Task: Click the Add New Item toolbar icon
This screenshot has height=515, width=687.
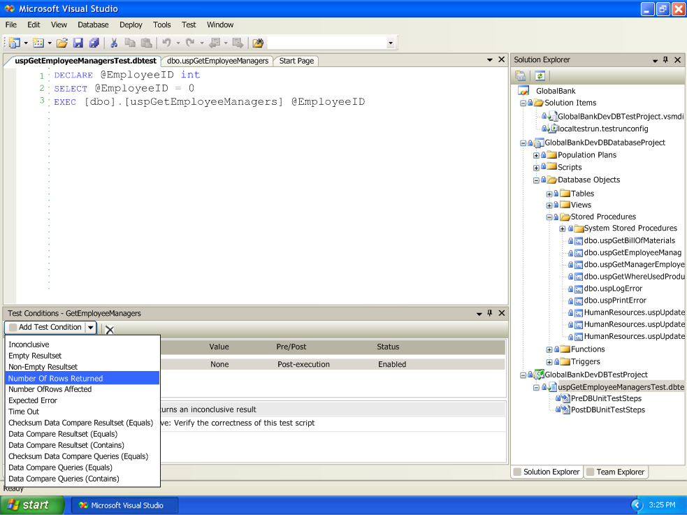Action: tap(38, 43)
